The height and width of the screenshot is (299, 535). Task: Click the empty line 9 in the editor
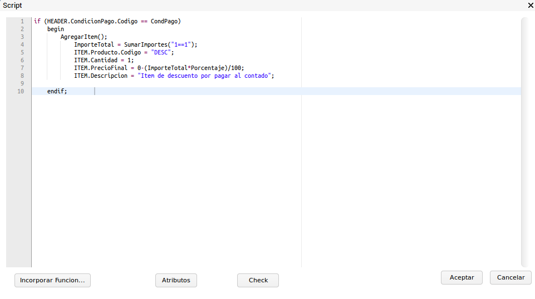167,83
